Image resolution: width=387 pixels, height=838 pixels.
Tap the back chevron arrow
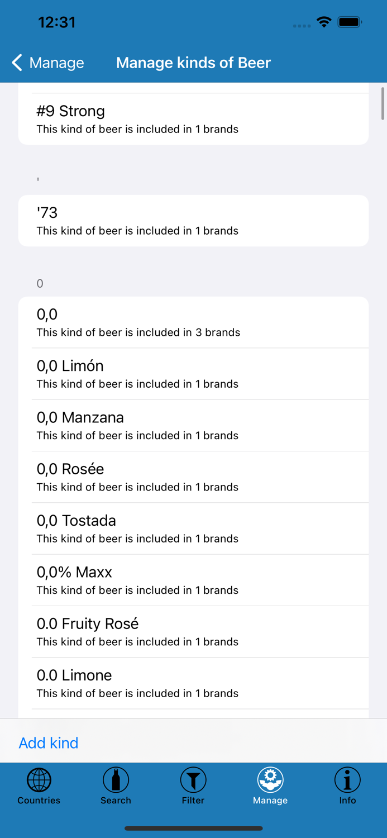[17, 63]
